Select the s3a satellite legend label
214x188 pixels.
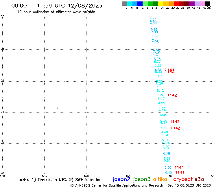(x=199, y=179)
